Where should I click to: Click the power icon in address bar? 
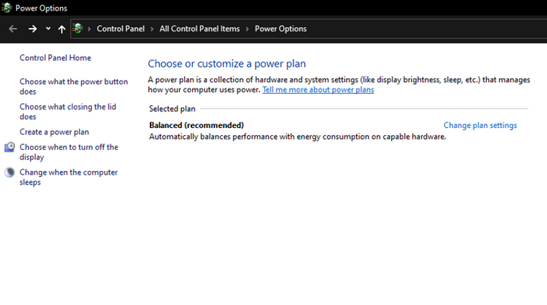78,29
